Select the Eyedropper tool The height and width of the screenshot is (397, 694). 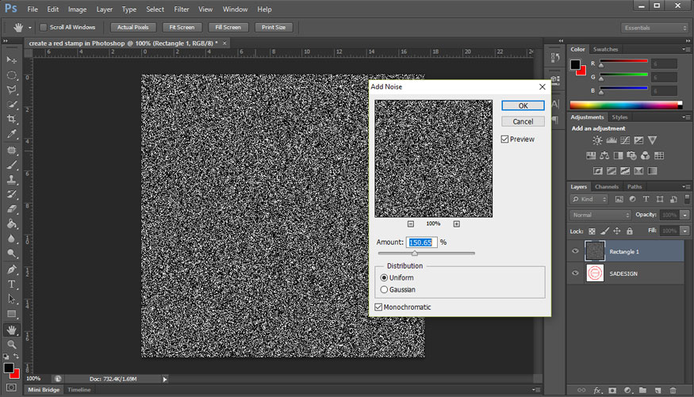click(x=12, y=134)
